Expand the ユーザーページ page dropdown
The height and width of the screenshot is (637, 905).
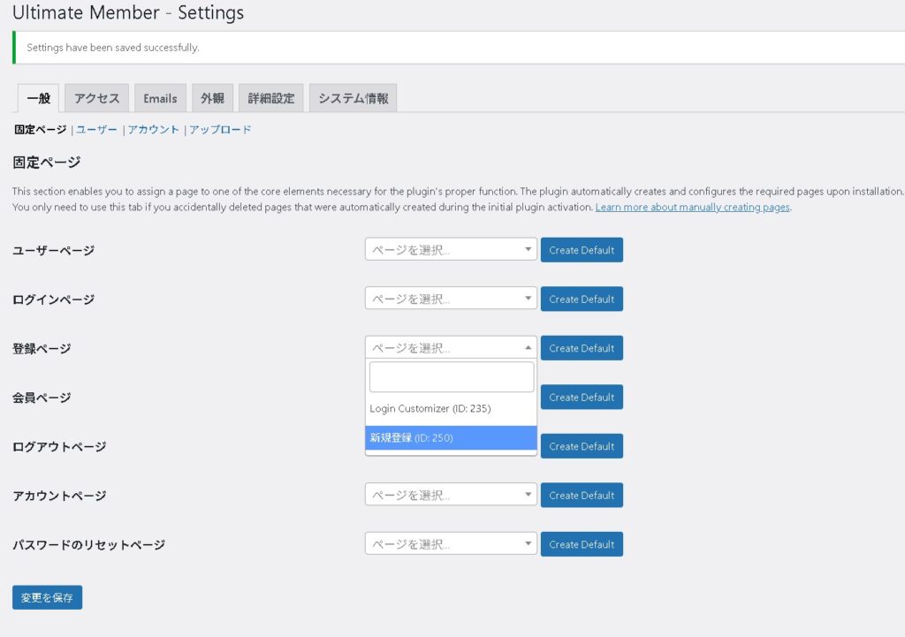(x=451, y=250)
